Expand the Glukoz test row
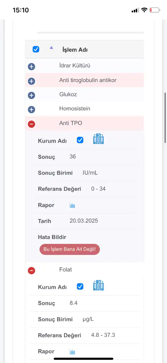 [31, 95]
